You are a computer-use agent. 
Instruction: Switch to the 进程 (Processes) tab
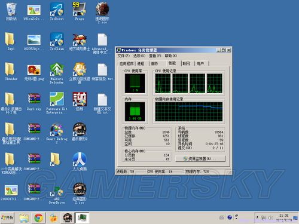click(x=141, y=64)
